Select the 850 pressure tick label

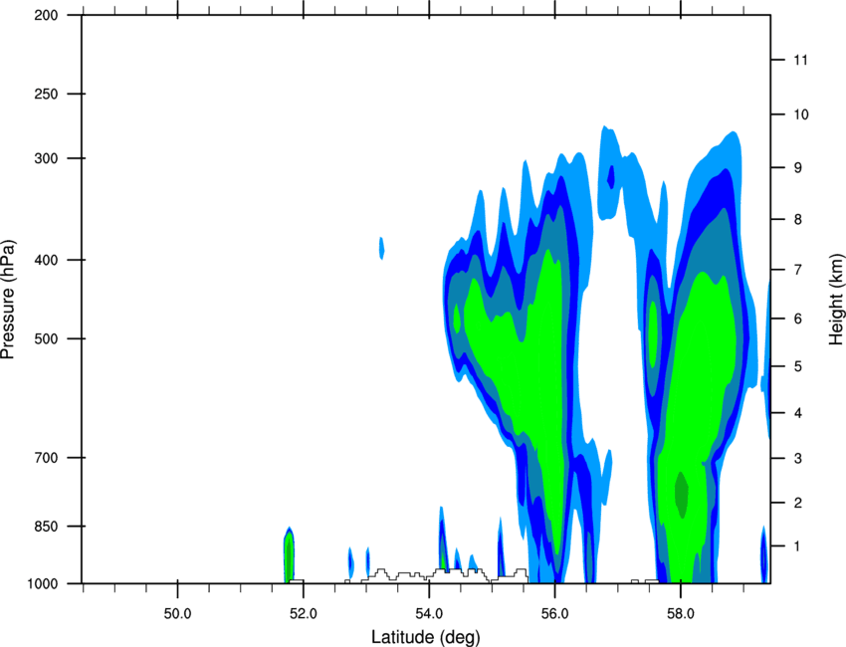click(46, 527)
